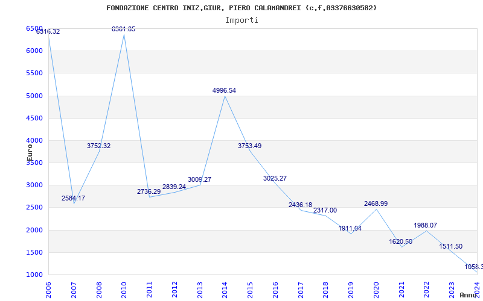Click the 5000 y-axis tick label
483x301 pixels.
point(33,96)
